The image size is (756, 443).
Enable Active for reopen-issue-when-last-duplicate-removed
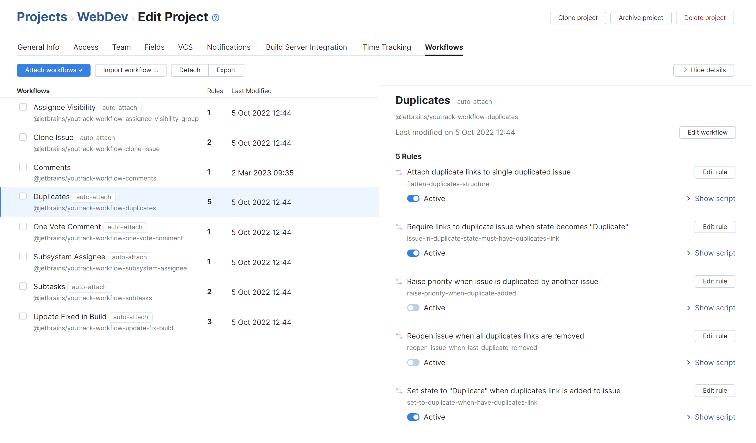coord(413,362)
